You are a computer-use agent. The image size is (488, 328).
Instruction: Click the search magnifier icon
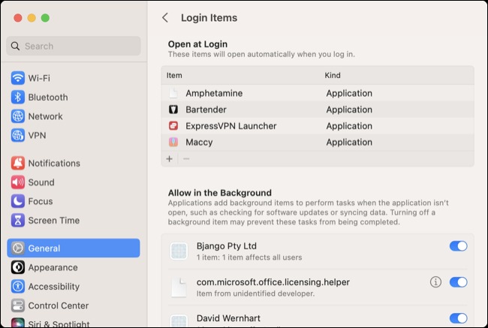[x=15, y=46]
